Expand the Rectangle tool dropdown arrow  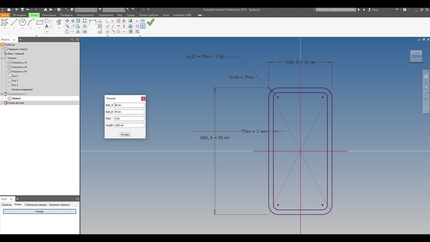[x=40, y=28]
